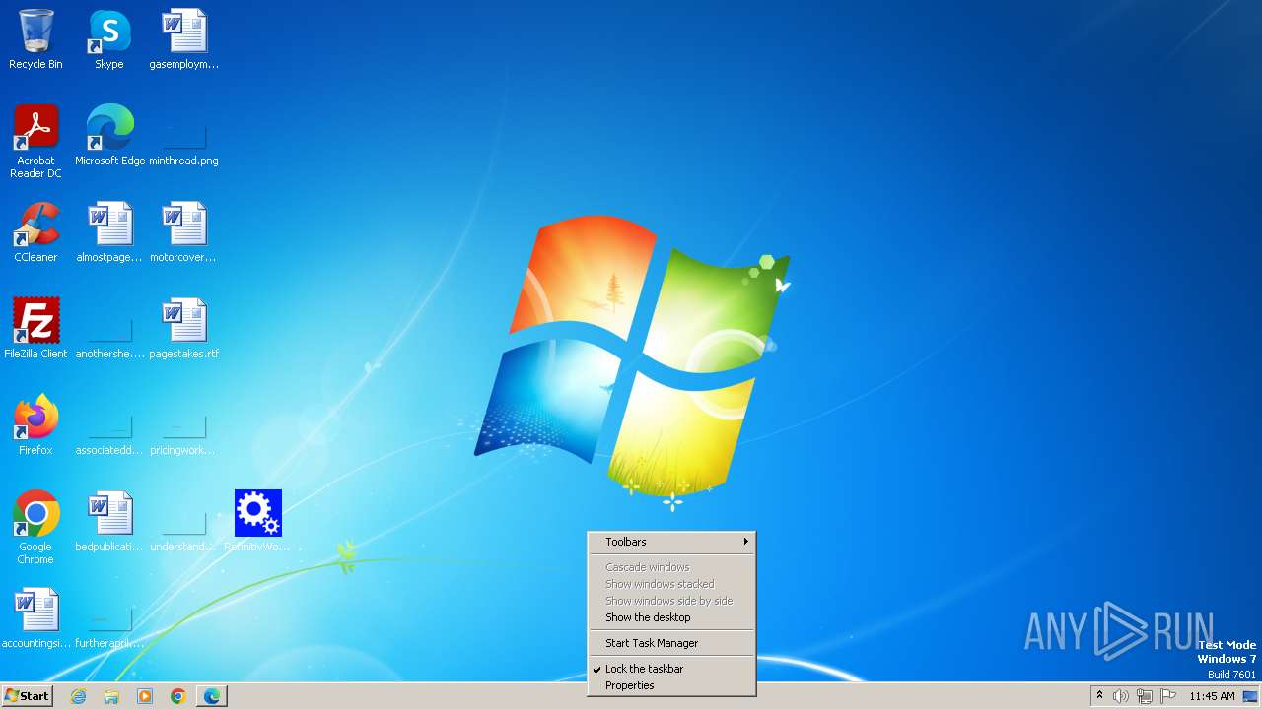1262x709 pixels.
Task: Click the 11:45 AM taskbar clock
Action: 1212,696
